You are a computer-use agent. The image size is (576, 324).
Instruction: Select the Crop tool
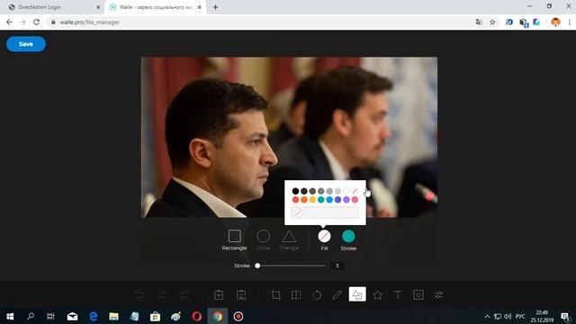click(x=276, y=294)
